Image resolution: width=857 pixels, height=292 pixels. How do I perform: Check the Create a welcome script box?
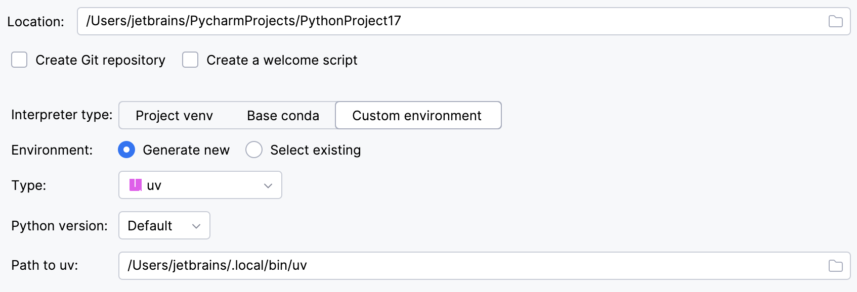coord(190,60)
